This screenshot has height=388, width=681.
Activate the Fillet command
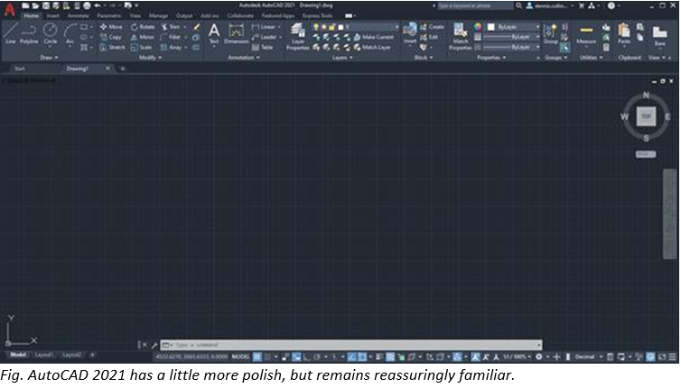click(171, 37)
